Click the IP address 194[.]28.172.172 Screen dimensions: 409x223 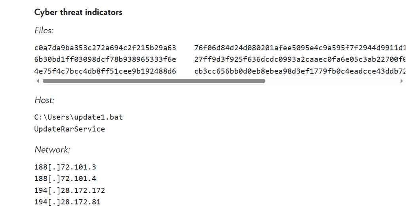[70, 191]
